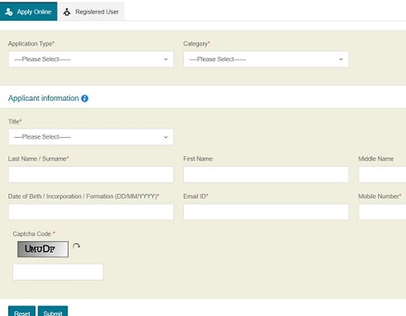The height and width of the screenshot is (316, 406).
Task: Switch to the Apply Online tab
Action: click(x=29, y=12)
